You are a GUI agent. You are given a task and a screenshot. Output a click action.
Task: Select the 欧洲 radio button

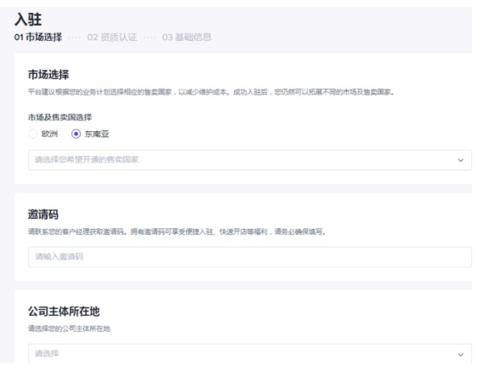coord(33,134)
